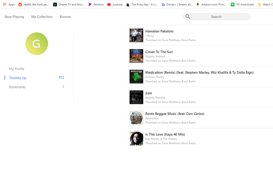Open the reddit bookmark in bookmarks bar
This screenshot has width=273, height=175.
pos(34,4)
